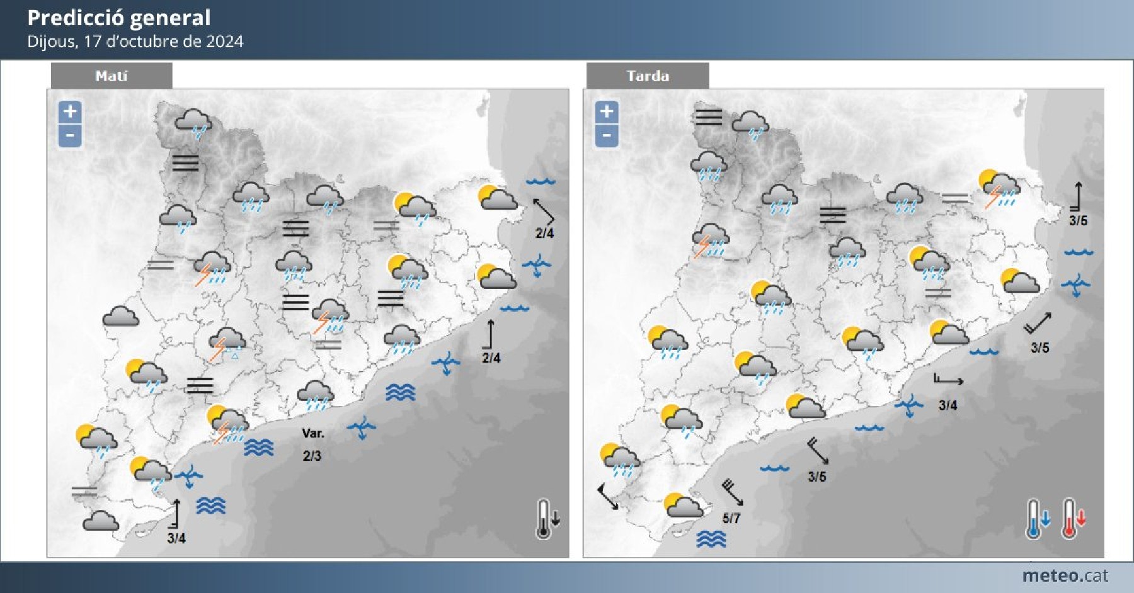This screenshot has height=593, width=1134.
Task: Click the plain cloud icon in western Matí map
Action: pos(120,316)
